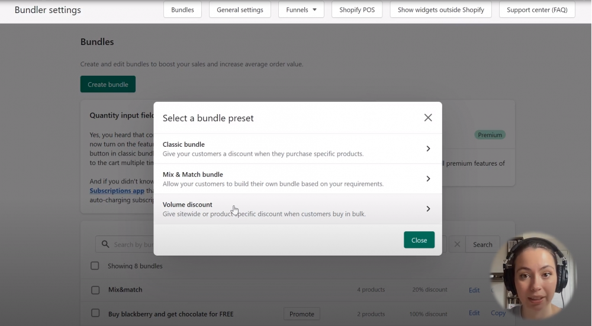The height and width of the screenshot is (326, 592).
Task: Check the Mix&match bundle checkbox
Action: click(95, 290)
